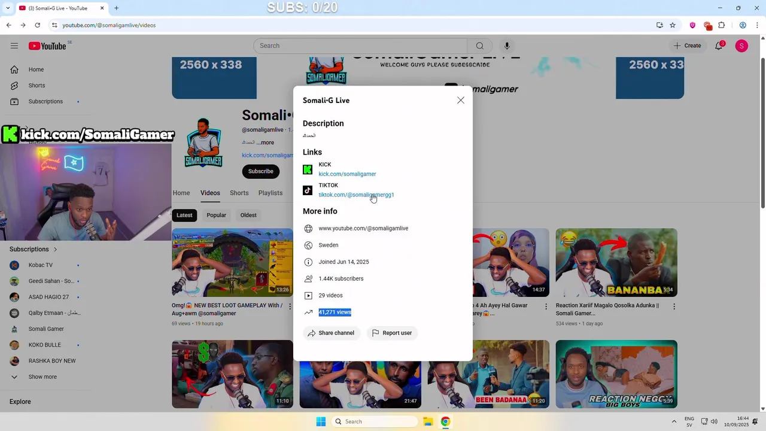Switch to the channel Home tab
The width and height of the screenshot is (766, 431).
181,193
